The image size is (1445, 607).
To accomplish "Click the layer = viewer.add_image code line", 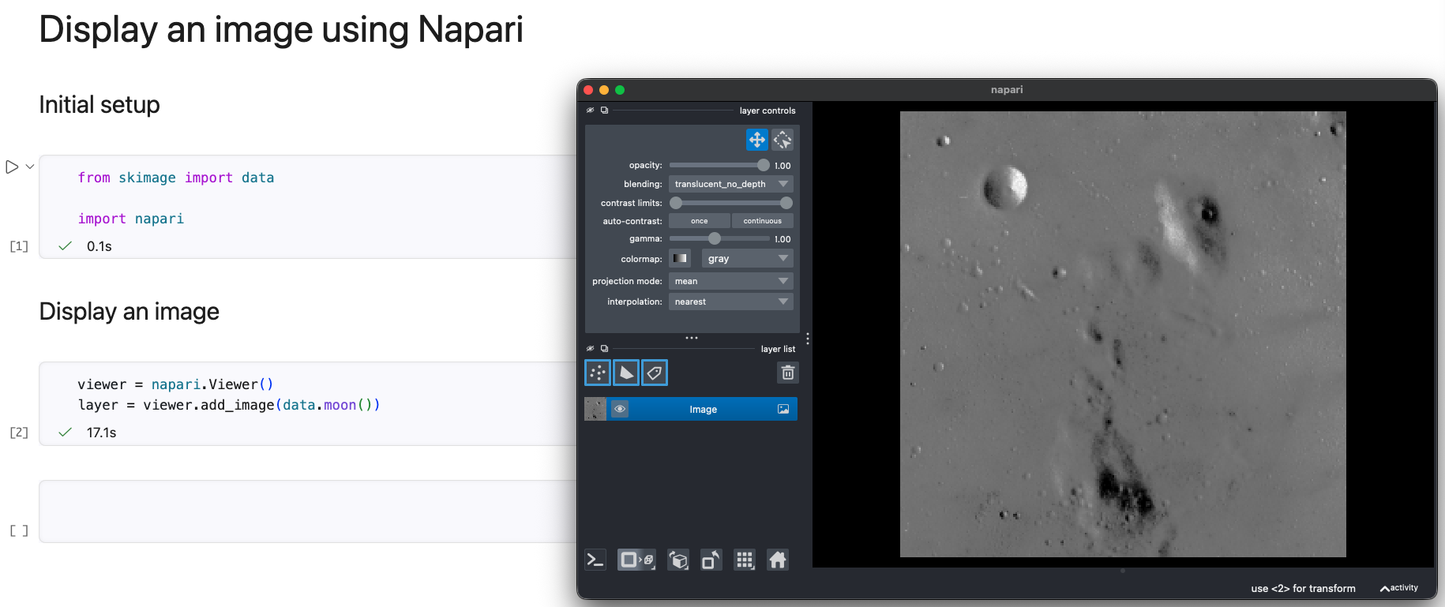I will (x=229, y=405).
